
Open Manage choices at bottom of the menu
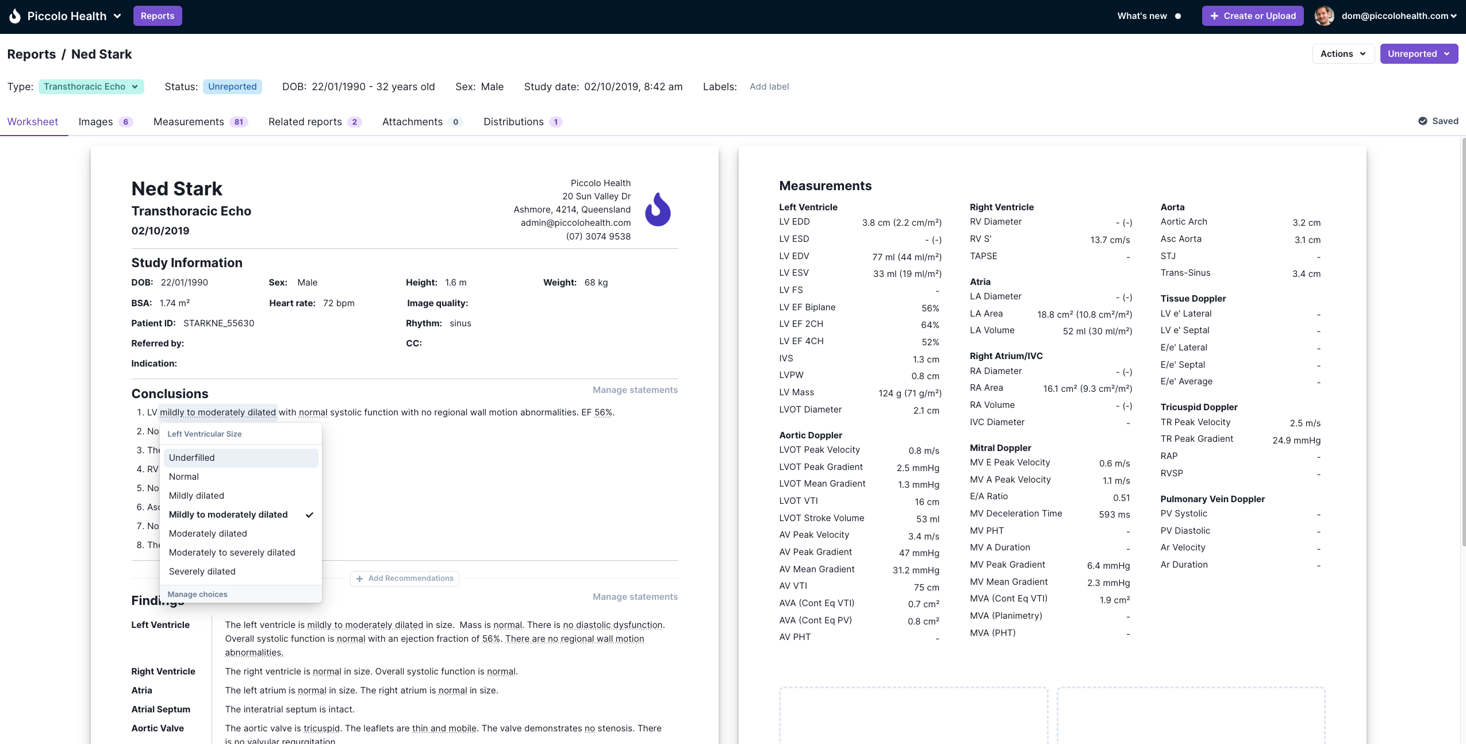click(x=197, y=594)
